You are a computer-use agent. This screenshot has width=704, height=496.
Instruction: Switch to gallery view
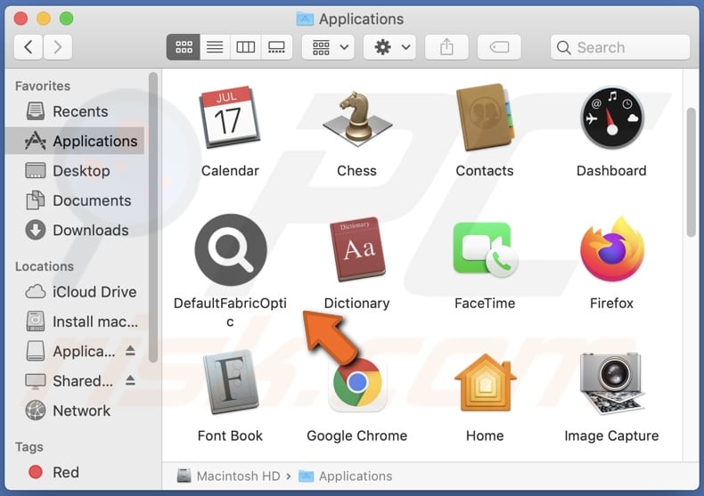click(276, 47)
